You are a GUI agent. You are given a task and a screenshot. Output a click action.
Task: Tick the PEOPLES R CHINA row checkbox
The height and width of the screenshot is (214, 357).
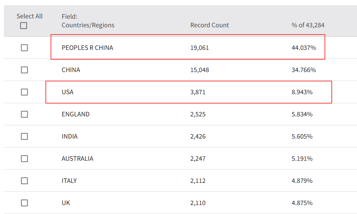[24, 48]
